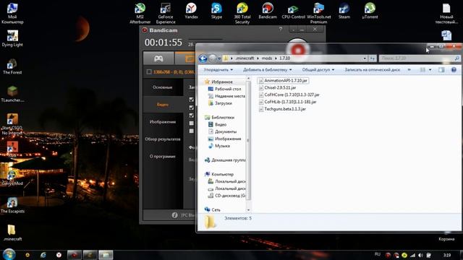Open .minecraft folder on desktop
Viewport: 463px width, 260px height.
[x=12, y=233]
